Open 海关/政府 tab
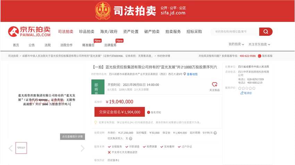 click(x=109, y=32)
